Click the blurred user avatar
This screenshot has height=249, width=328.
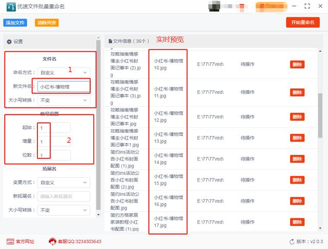(214, 6)
